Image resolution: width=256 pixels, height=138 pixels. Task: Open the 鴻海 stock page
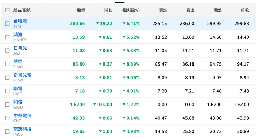point(18,34)
